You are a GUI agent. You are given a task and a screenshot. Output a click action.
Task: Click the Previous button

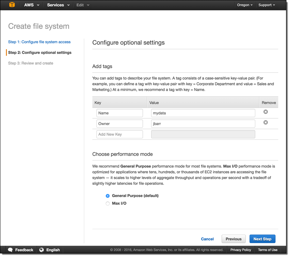[233, 239]
